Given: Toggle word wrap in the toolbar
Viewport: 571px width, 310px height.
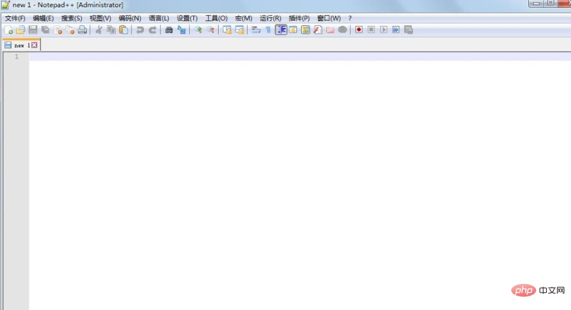Looking at the screenshot, I should [255, 29].
